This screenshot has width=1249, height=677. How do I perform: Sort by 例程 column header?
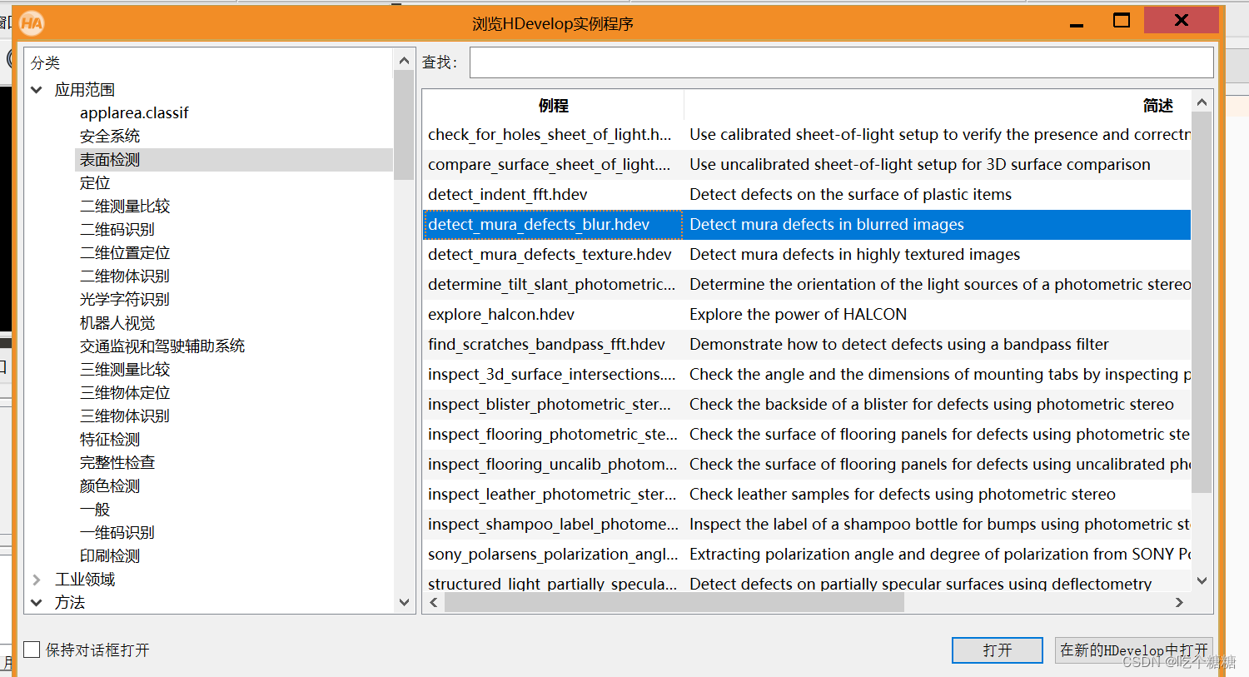[554, 106]
